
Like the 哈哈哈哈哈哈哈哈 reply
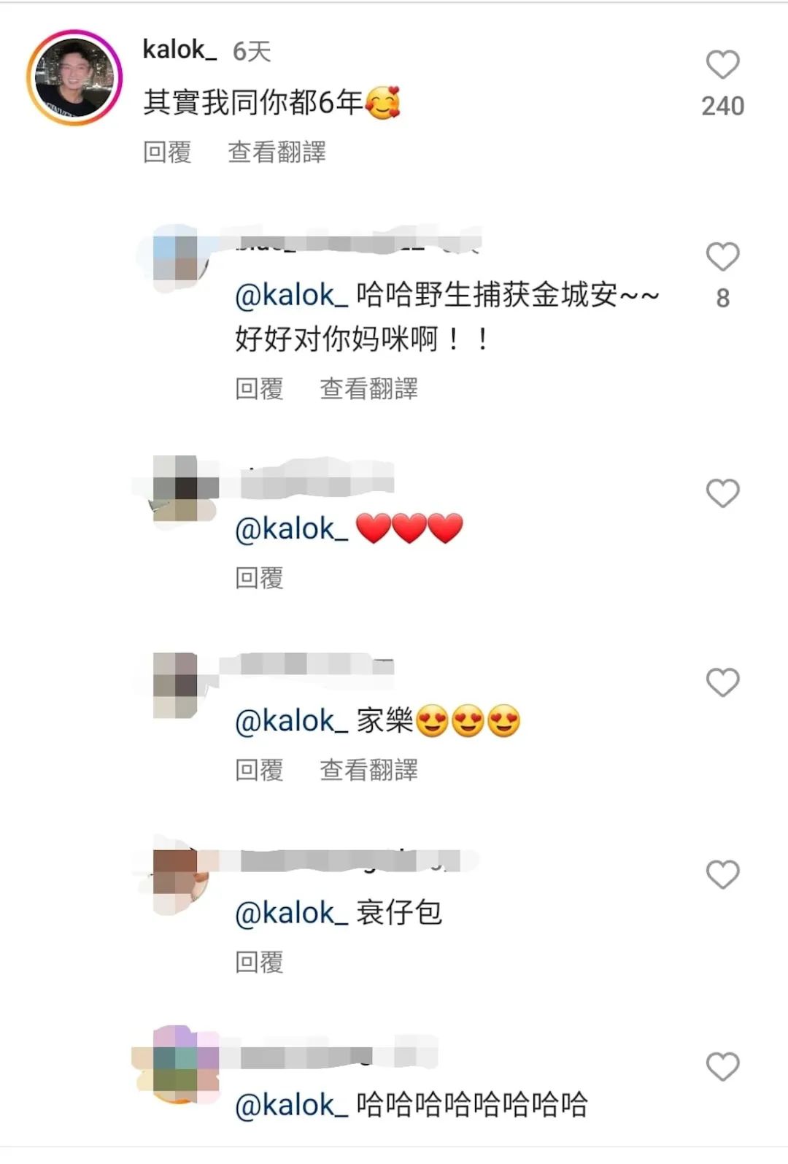[722, 1067]
